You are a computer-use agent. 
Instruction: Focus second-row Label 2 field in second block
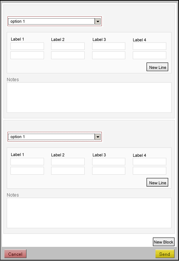click(68, 171)
